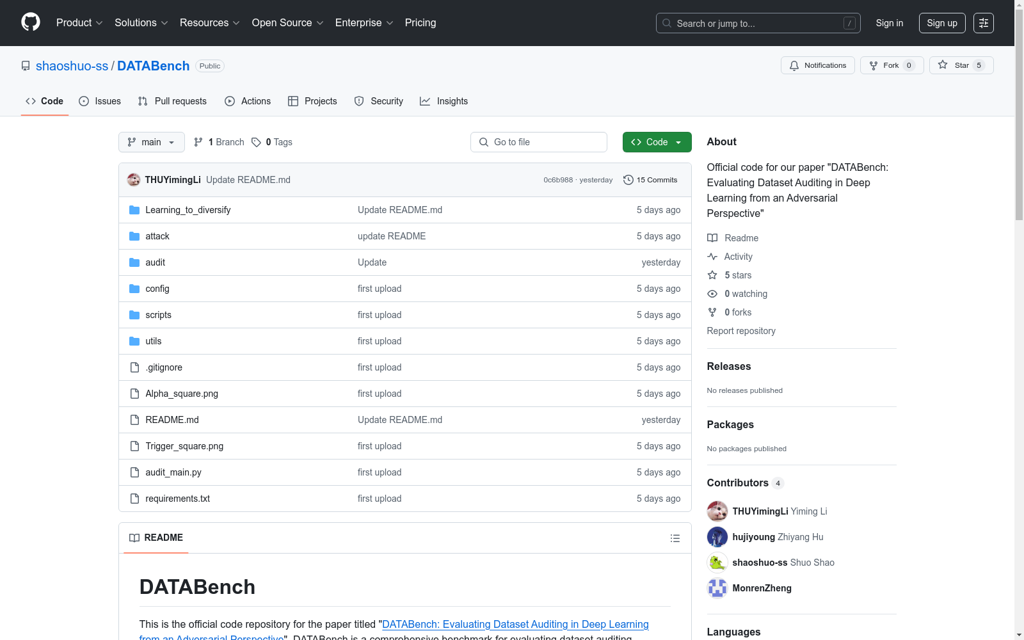Click the config folder icon
This screenshot has width=1024, height=640.
pos(134,289)
